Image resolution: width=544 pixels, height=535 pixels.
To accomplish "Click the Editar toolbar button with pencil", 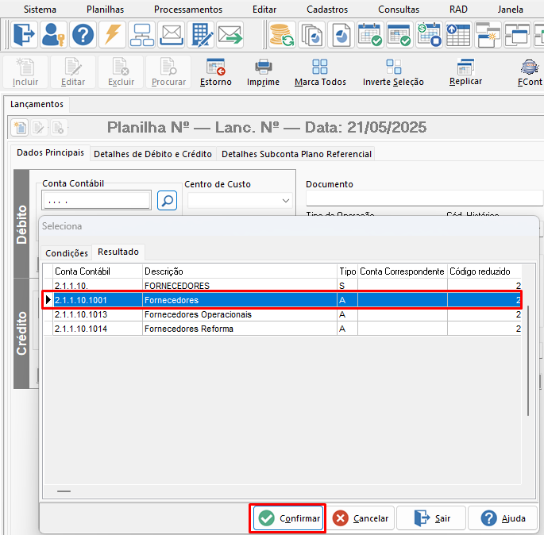I will point(73,72).
